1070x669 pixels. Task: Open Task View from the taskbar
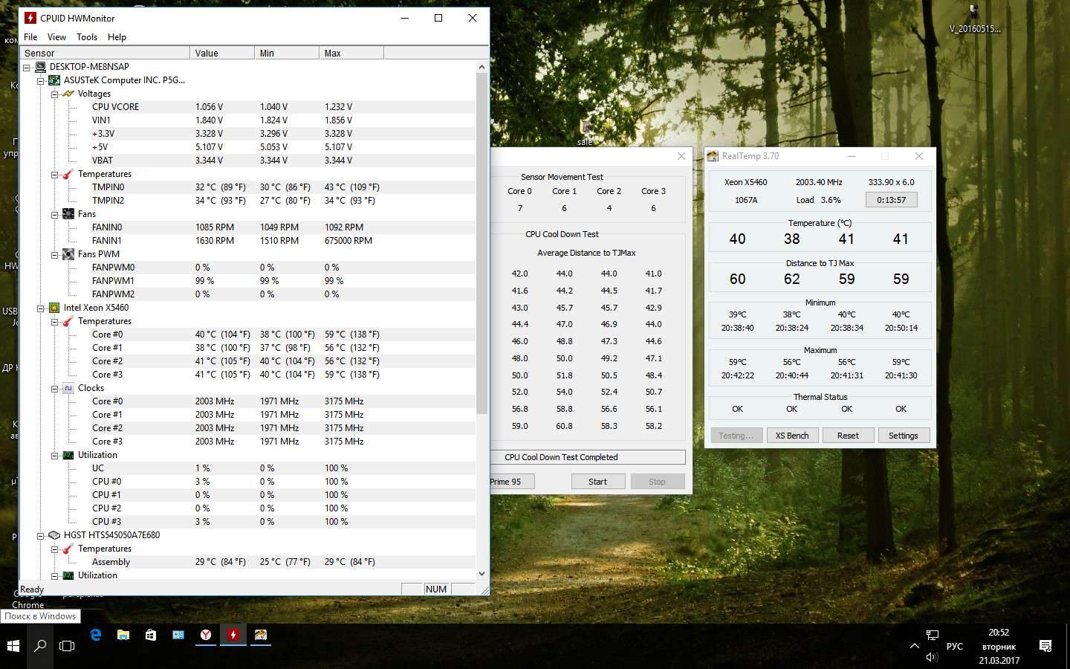[x=67, y=645]
